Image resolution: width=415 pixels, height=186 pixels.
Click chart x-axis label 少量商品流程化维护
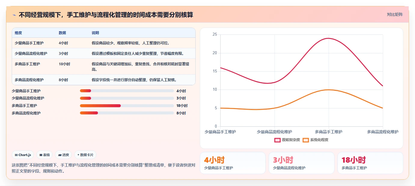(x=274, y=132)
